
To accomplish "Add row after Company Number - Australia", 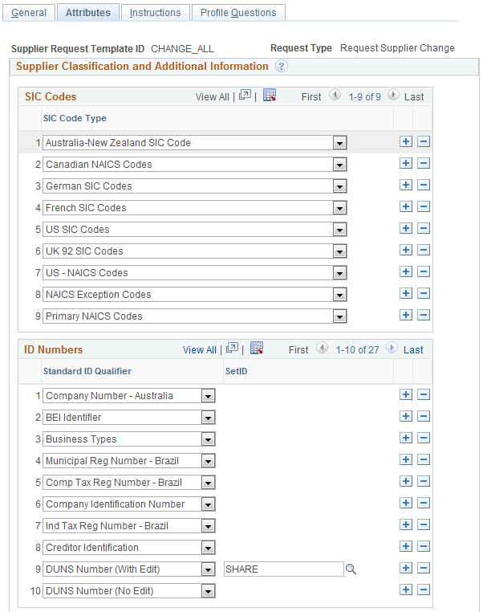I will tap(406, 394).
